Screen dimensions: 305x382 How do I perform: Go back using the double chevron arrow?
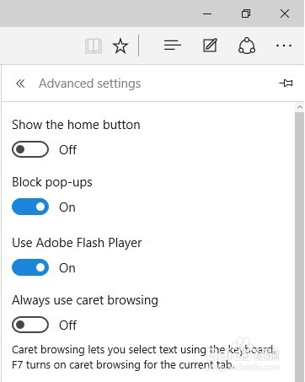pos(20,83)
